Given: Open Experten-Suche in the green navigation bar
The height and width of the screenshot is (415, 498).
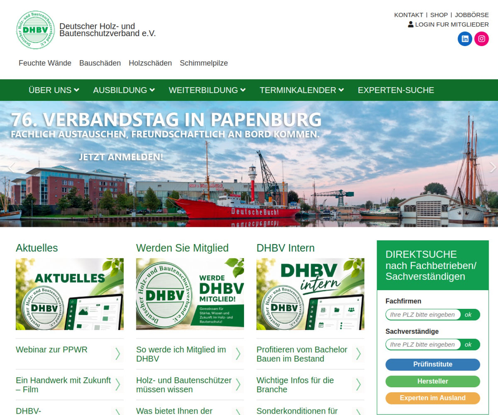Looking at the screenshot, I should (x=396, y=90).
